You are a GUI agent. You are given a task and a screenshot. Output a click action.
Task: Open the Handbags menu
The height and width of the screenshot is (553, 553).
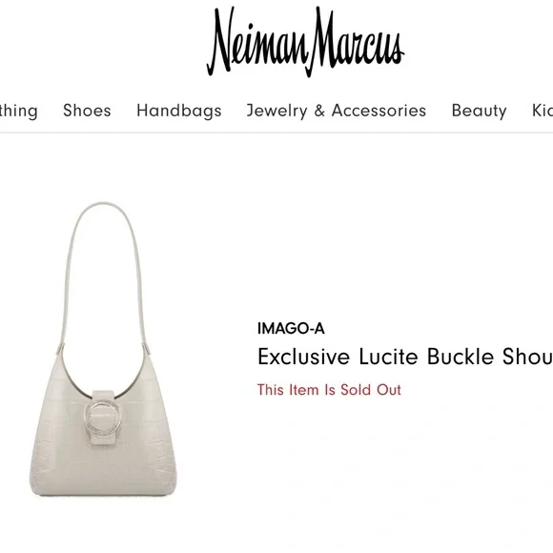179,111
